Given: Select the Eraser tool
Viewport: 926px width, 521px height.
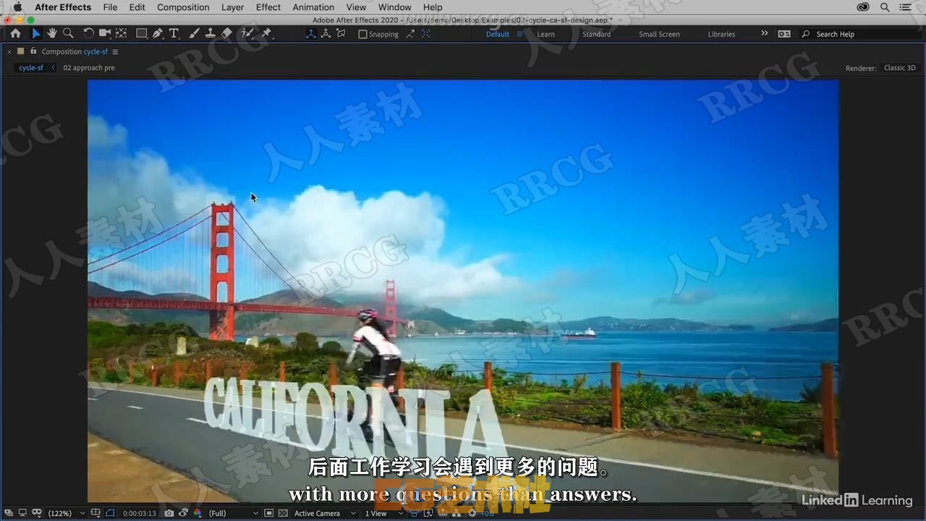Looking at the screenshot, I should click(x=226, y=33).
